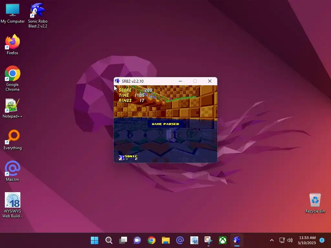This screenshot has width=331, height=248.
Task: Open the Chat app on the taskbar
Action: (x=137, y=240)
